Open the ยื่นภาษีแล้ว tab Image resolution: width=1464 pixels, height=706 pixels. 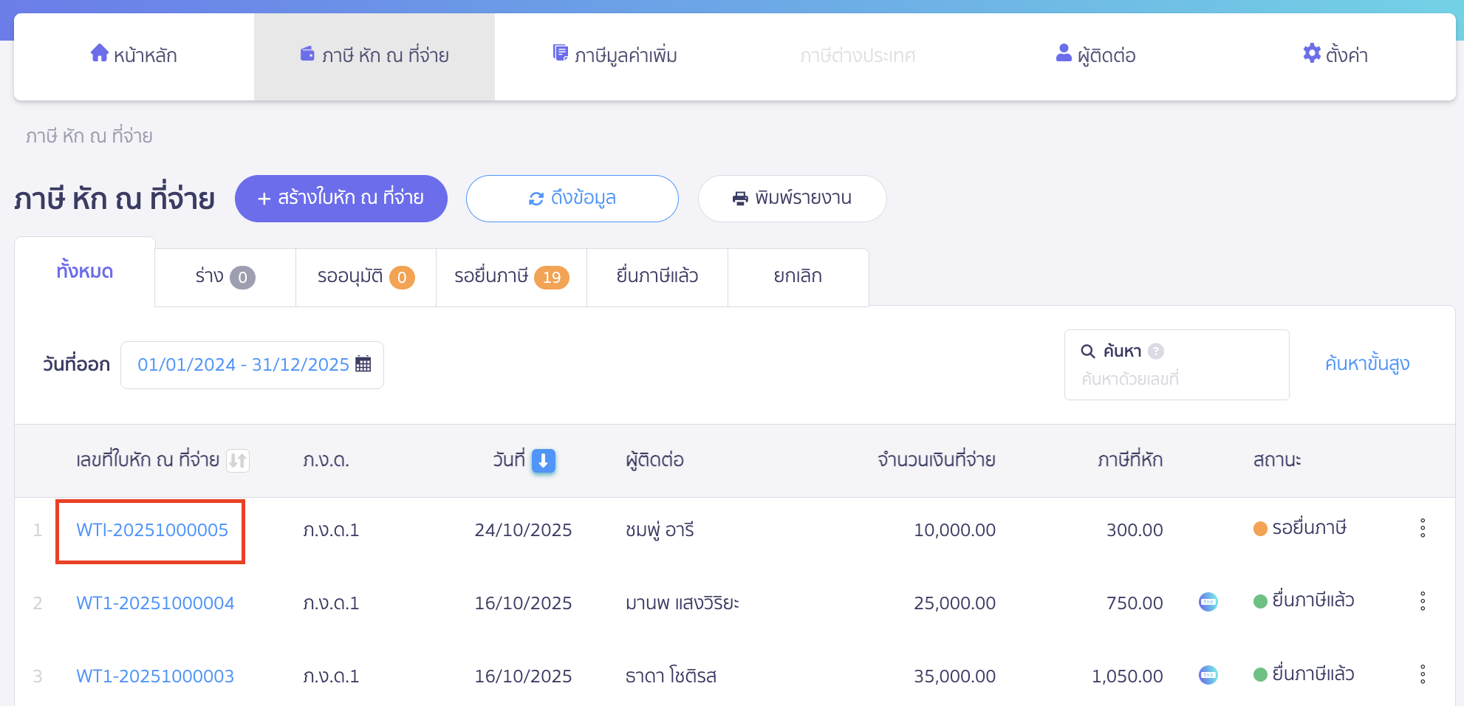click(x=656, y=276)
